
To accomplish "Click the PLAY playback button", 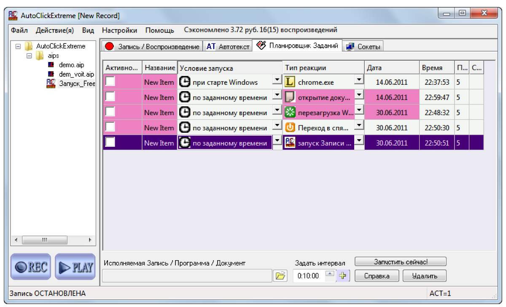I will [x=75, y=267].
